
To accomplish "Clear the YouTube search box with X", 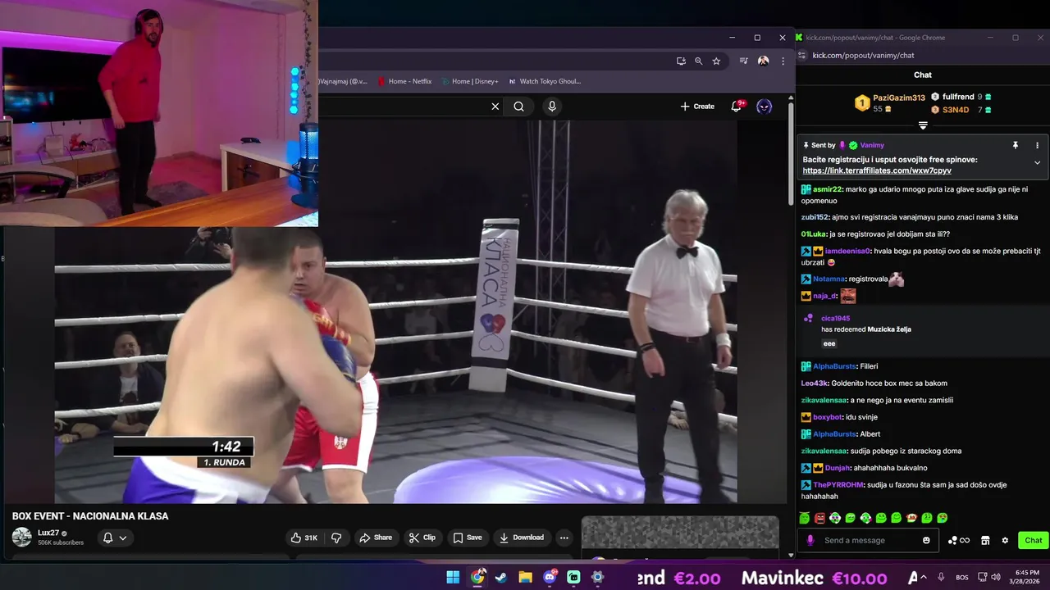I will [495, 107].
